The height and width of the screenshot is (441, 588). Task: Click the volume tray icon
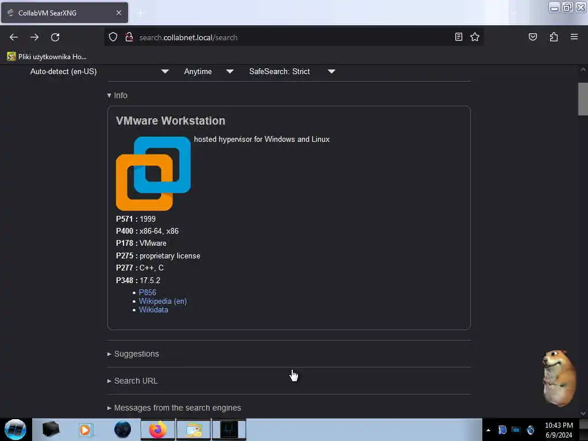point(530,430)
